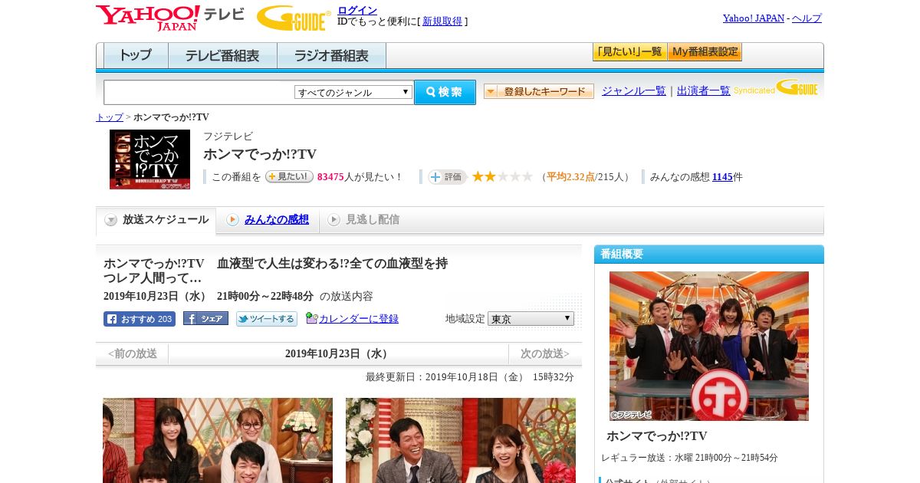This screenshot has width=920, height=483.
Task: Open the ヘルプ link
Action: [807, 18]
